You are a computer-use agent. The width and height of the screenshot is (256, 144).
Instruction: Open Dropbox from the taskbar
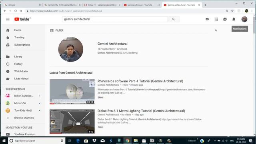pos(94,140)
